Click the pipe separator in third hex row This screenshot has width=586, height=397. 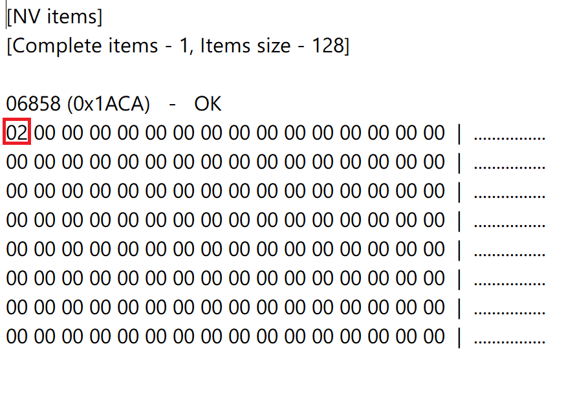point(459,191)
